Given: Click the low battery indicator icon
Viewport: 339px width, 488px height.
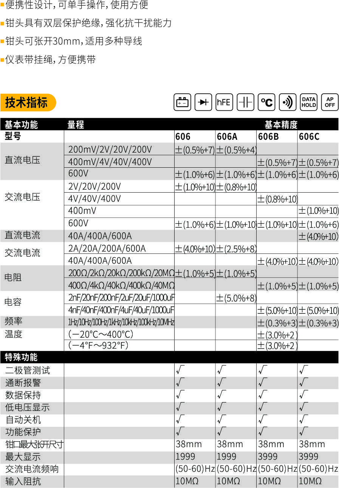Looking at the screenshot, I should coord(182,102).
